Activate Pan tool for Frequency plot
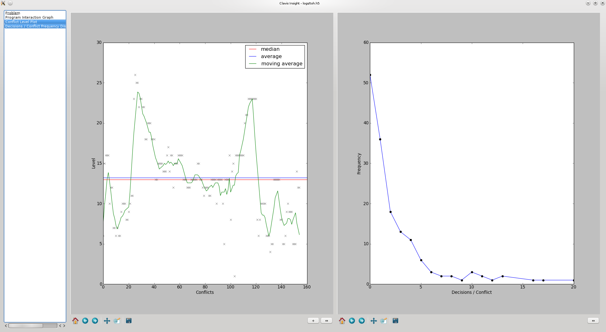 click(x=374, y=321)
